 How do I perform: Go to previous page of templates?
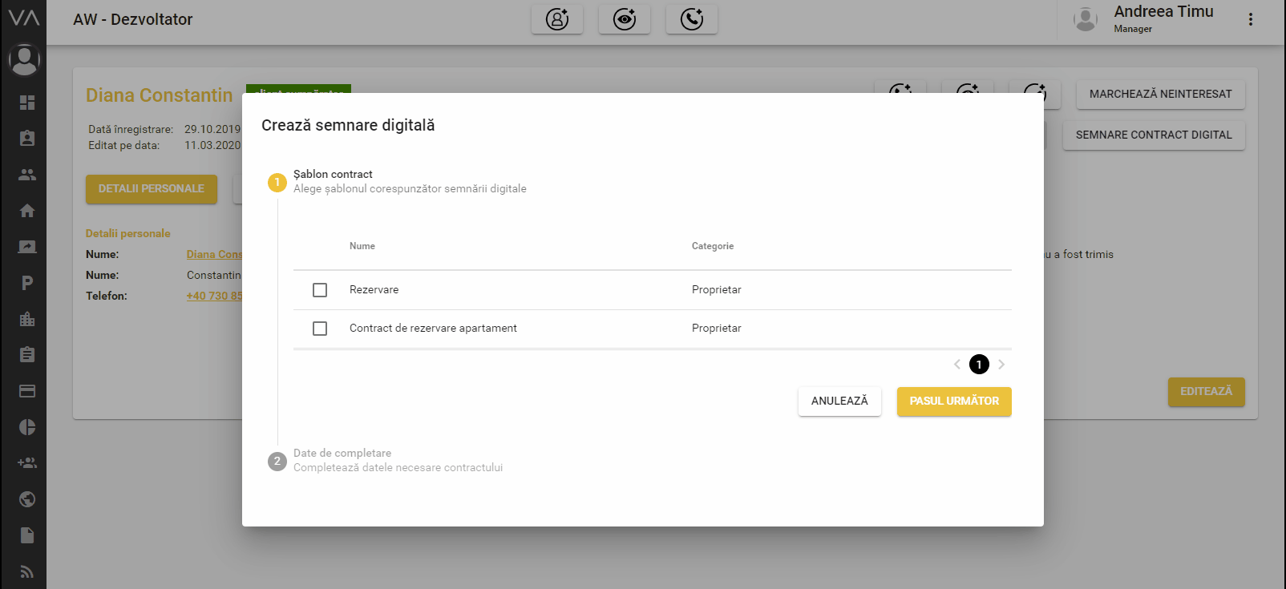pyautogui.click(x=956, y=365)
